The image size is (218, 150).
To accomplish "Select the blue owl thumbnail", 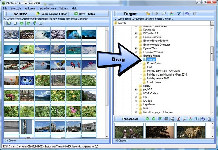I will click(x=27, y=80).
